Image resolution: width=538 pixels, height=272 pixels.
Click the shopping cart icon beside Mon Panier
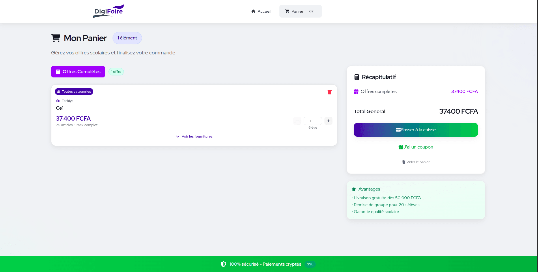click(56, 38)
